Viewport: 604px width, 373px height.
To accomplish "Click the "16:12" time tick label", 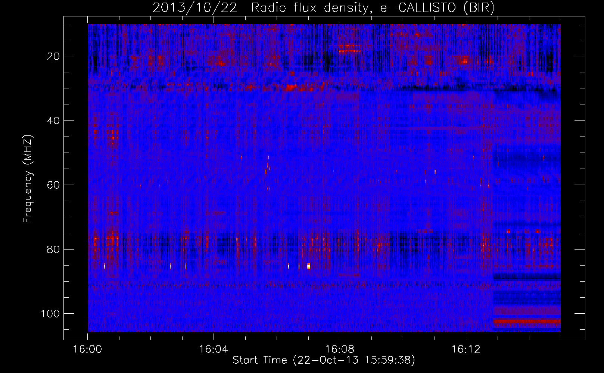I will (466, 350).
